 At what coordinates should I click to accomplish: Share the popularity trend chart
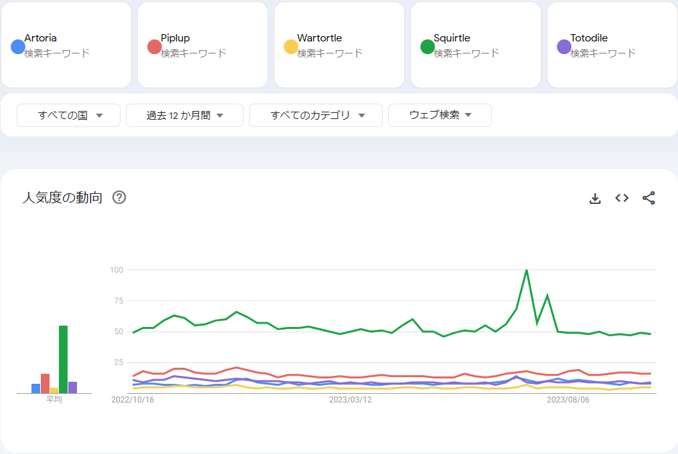pyautogui.click(x=649, y=198)
